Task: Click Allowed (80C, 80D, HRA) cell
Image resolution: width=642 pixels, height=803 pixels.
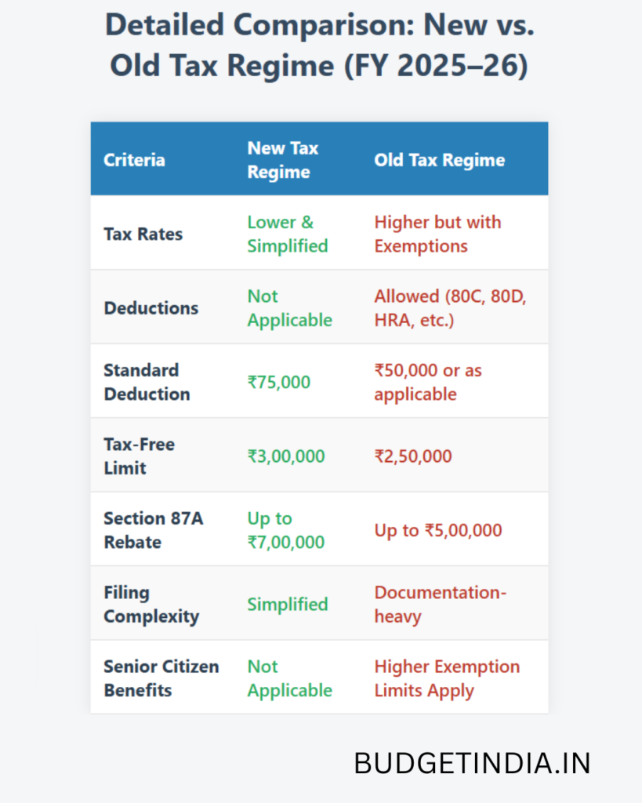Action: 450,307
